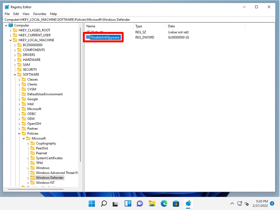The width and height of the screenshot is (280, 210).
Task: Select the DefaultUserEnvironment key
Action: coord(45,94)
